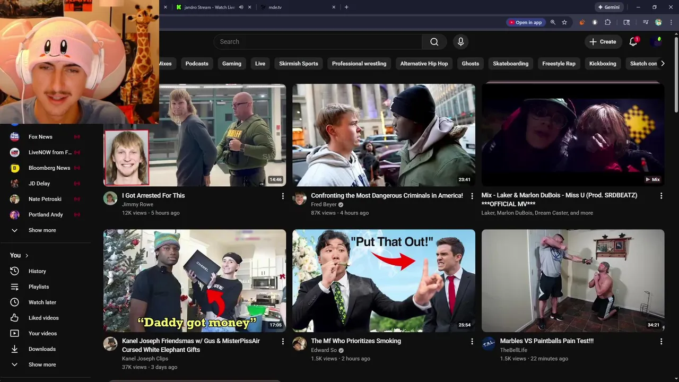Select the Ghosts chip
The width and height of the screenshot is (679, 382).
(x=470, y=64)
